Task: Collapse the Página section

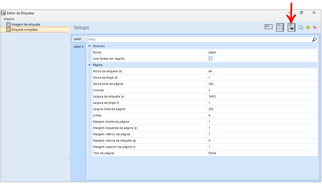Action: 90,65
